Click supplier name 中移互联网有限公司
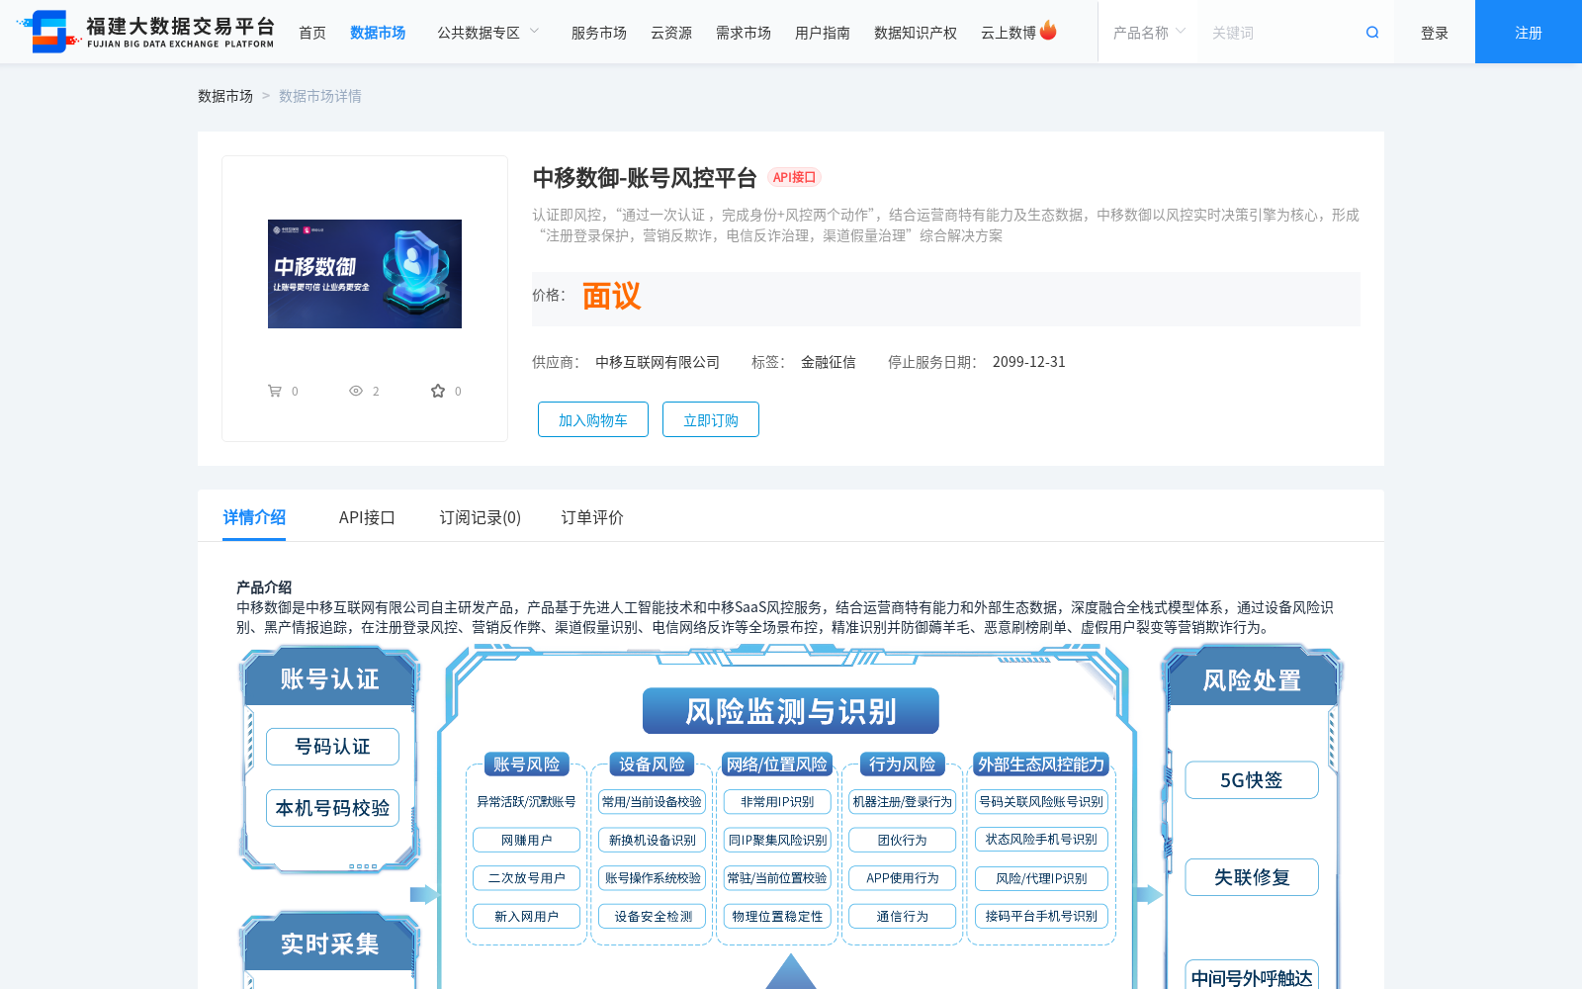Image resolution: width=1582 pixels, height=989 pixels. pos(658,362)
